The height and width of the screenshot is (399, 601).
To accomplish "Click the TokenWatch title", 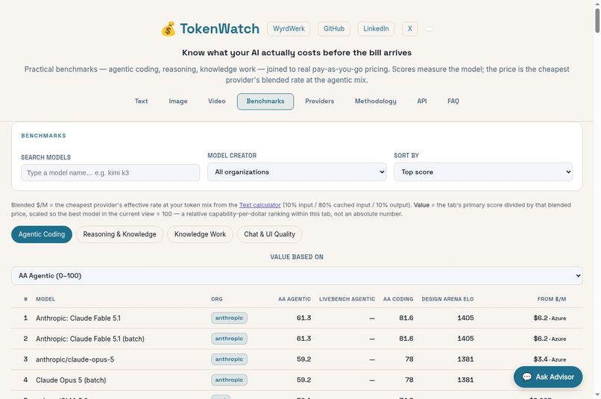I will click(219, 29).
